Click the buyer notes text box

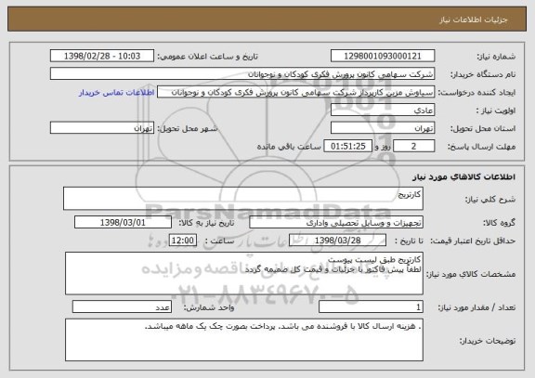point(244,340)
